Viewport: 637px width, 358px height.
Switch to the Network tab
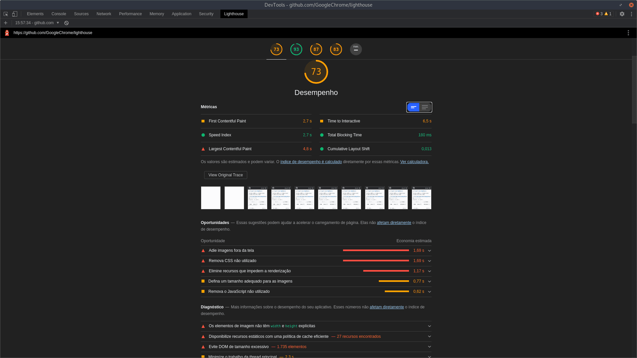click(104, 14)
